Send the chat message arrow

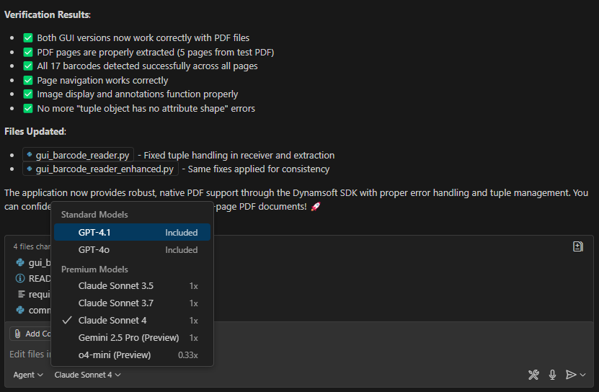click(570, 375)
